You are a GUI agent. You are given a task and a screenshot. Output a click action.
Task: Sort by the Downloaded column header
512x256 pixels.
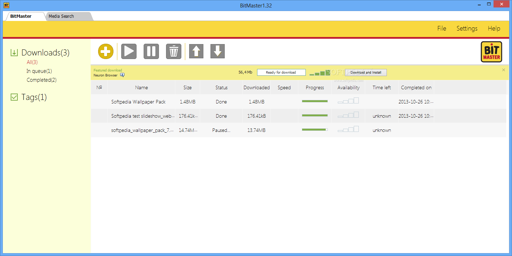[257, 87]
